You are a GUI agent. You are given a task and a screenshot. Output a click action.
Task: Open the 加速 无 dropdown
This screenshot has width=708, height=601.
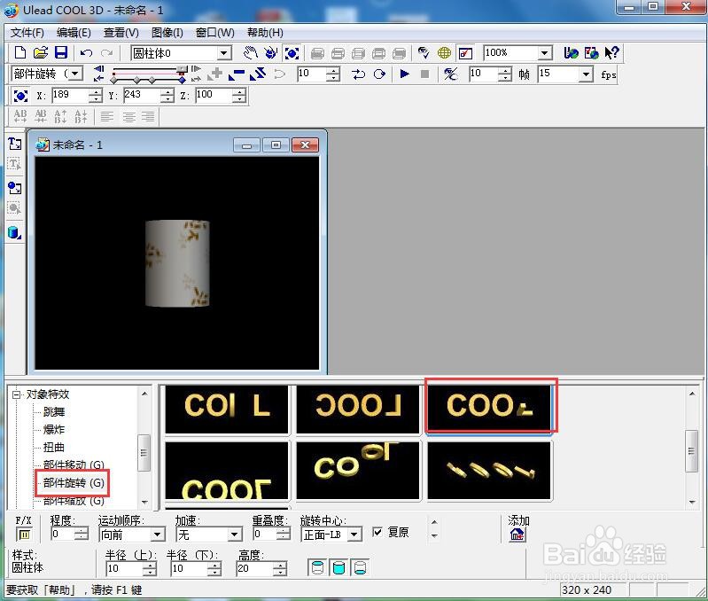234,535
